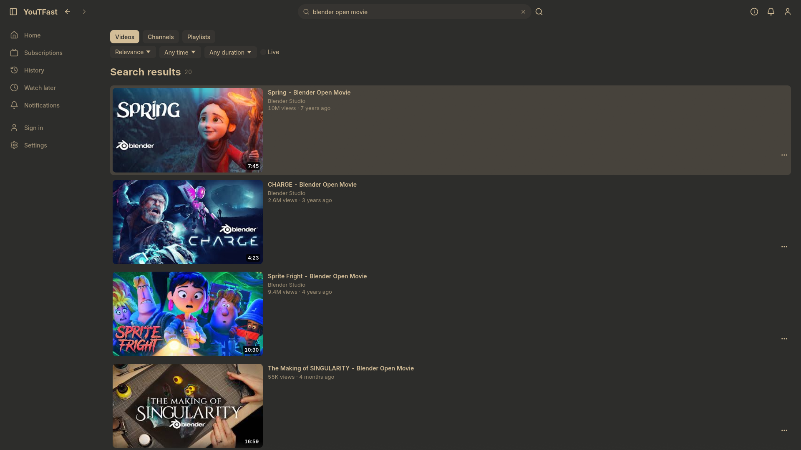Image resolution: width=801 pixels, height=450 pixels.
Task: Open more options for CHARGE video
Action: tap(784, 247)
